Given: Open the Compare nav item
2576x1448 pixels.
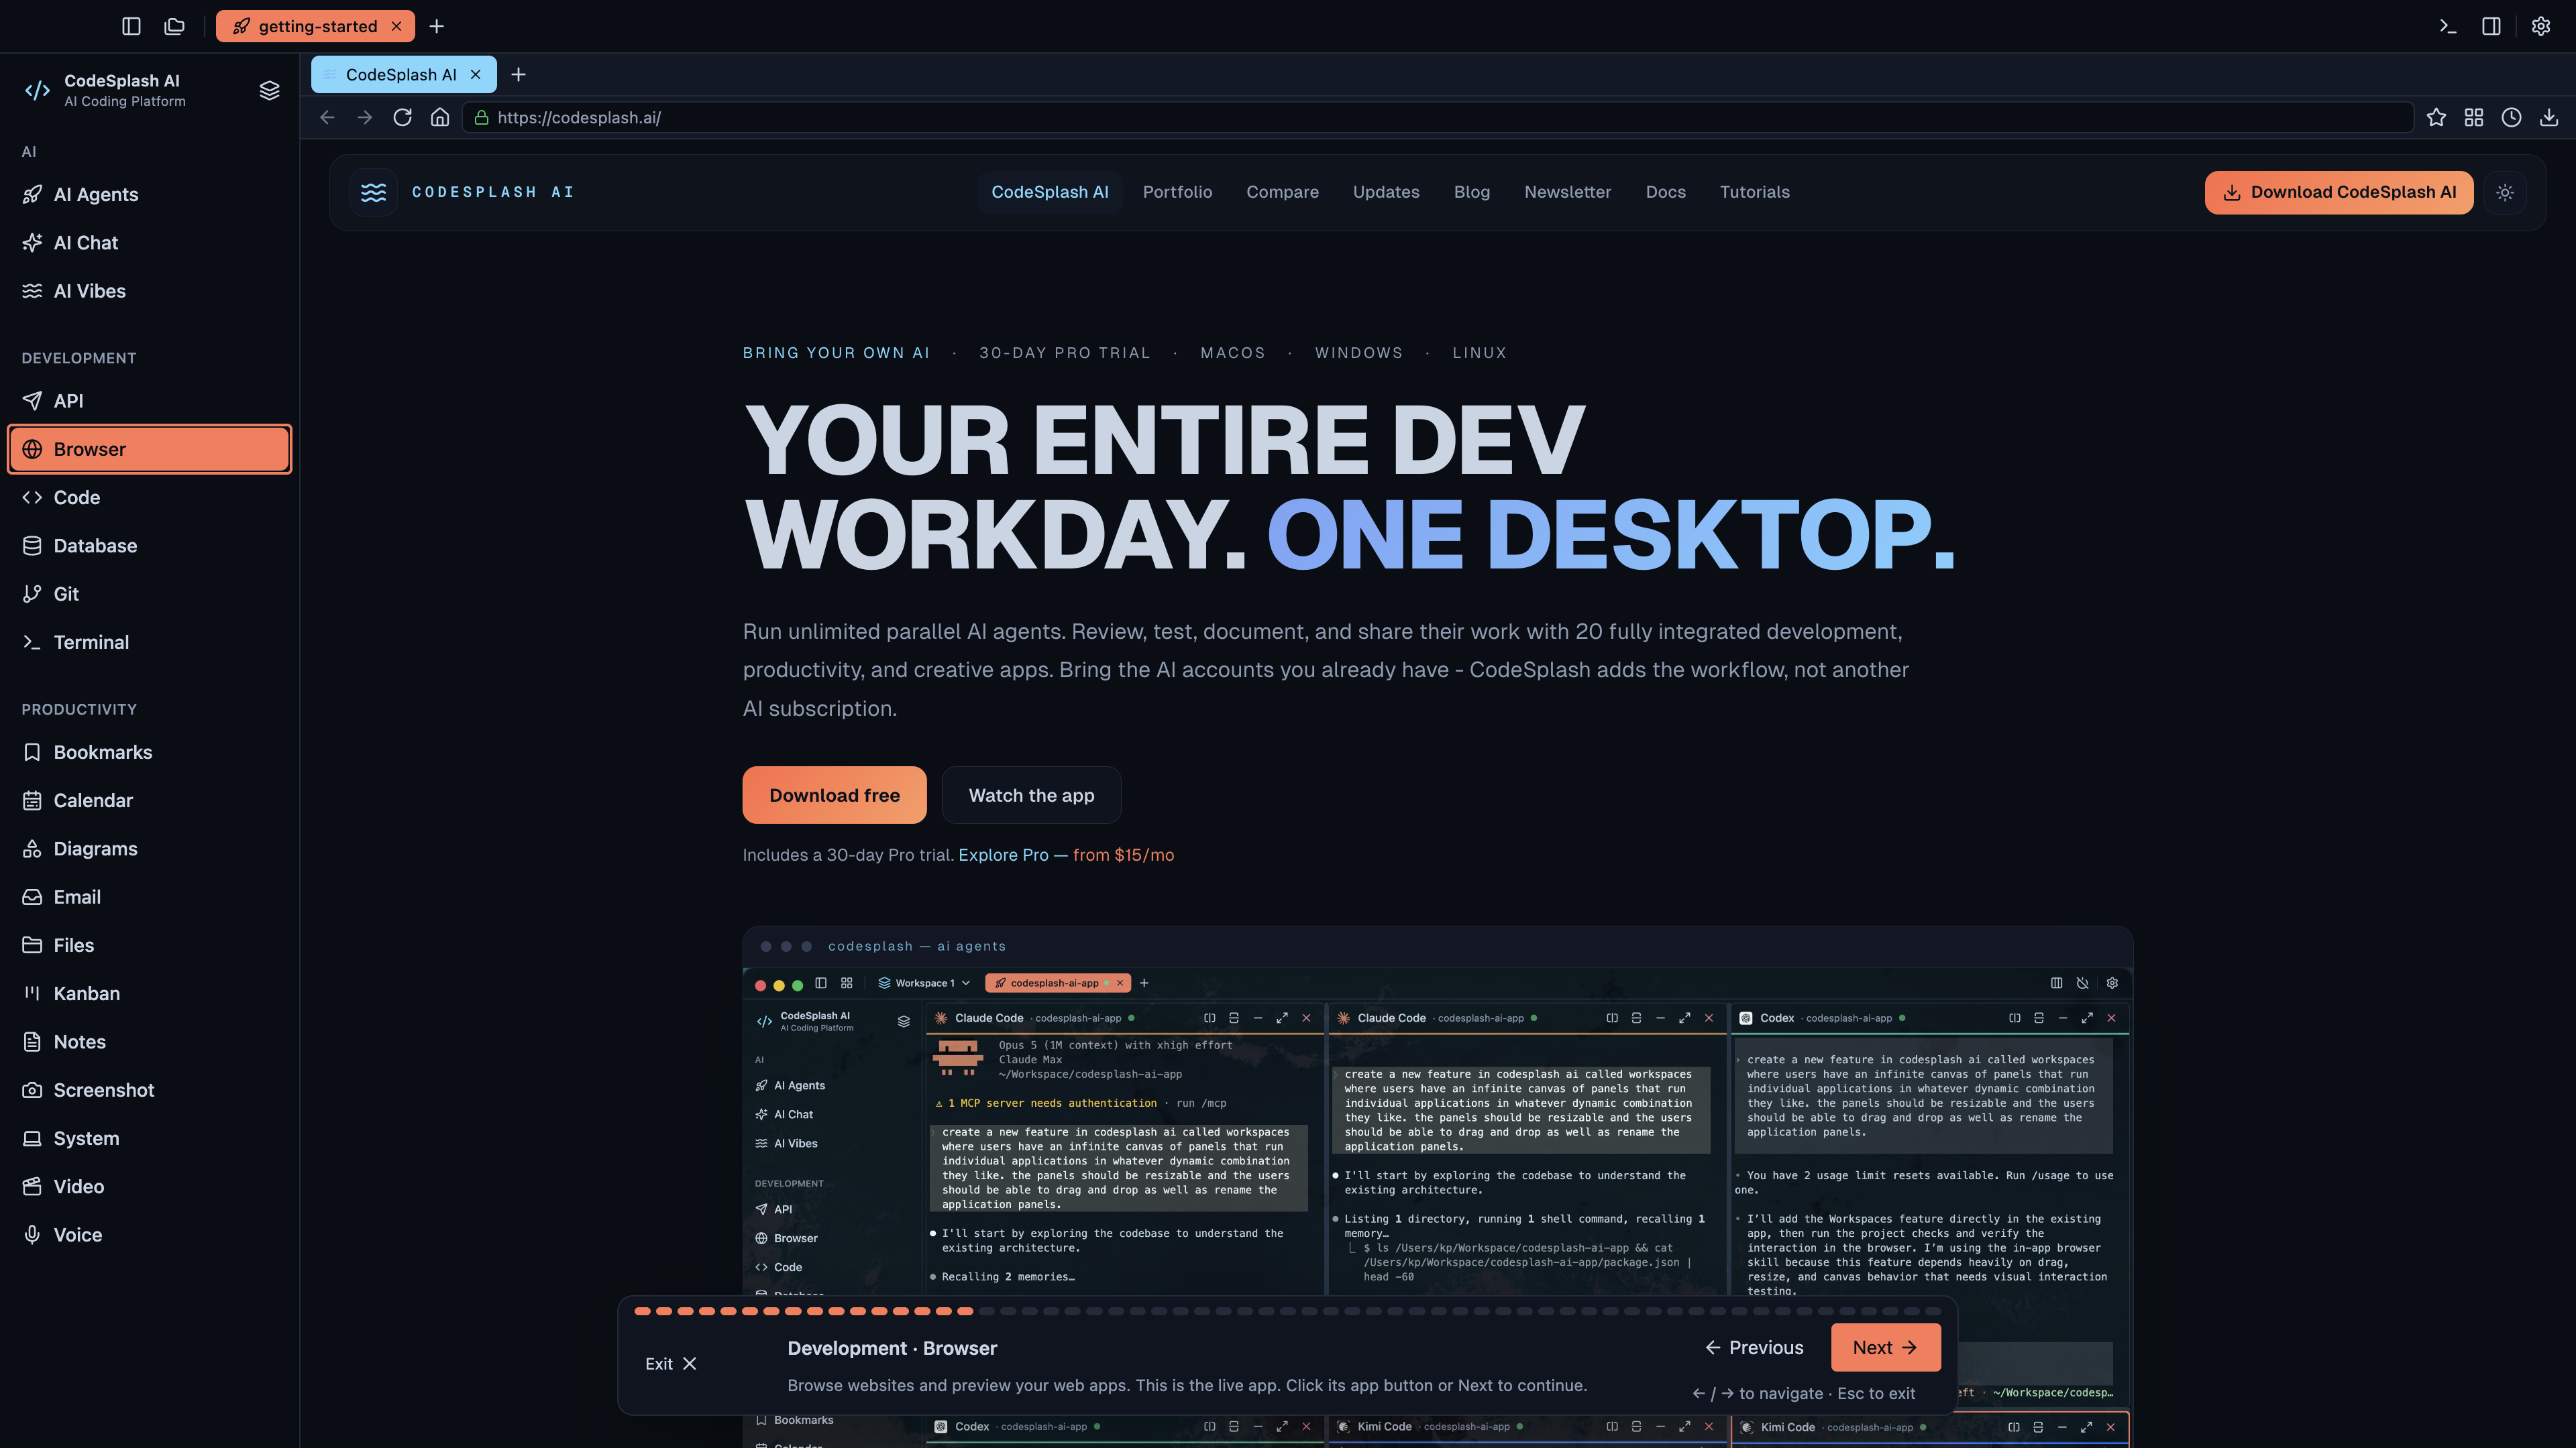Looking at the screenshot, I should [x=1282, y=192].
